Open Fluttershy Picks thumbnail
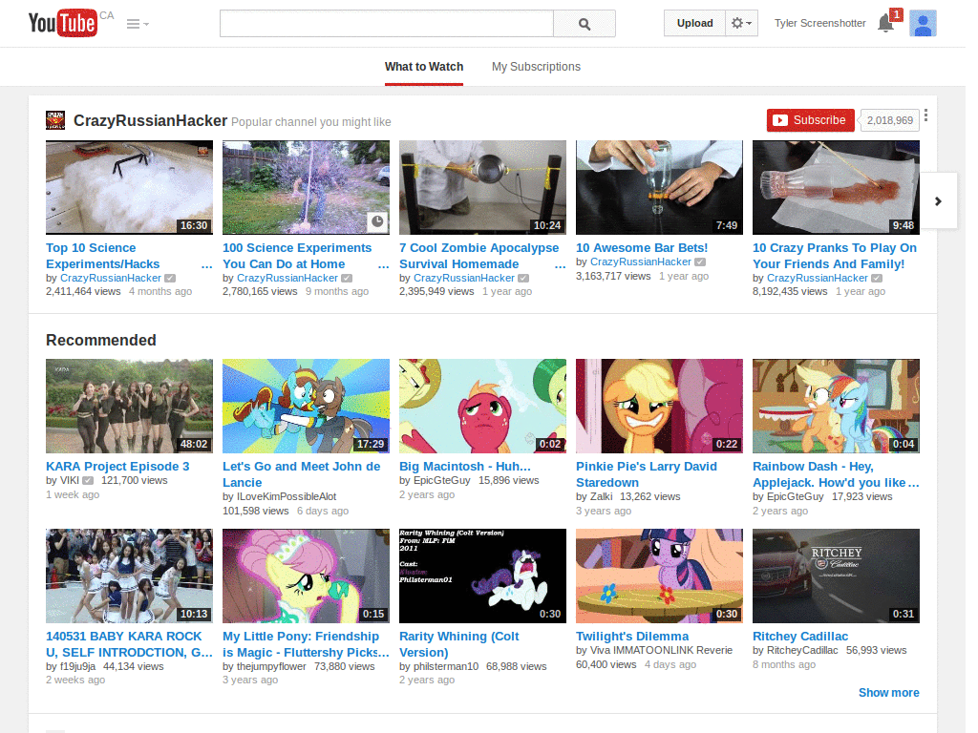Image resolution: width=978 pixels, height=733 pixels. click(306, 576)
